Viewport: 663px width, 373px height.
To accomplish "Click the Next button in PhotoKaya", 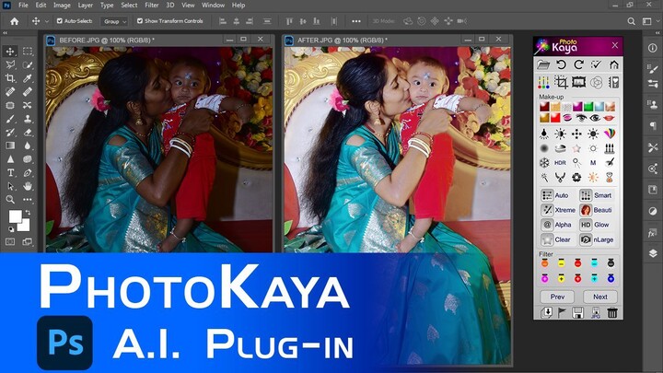I will (600, 297).
